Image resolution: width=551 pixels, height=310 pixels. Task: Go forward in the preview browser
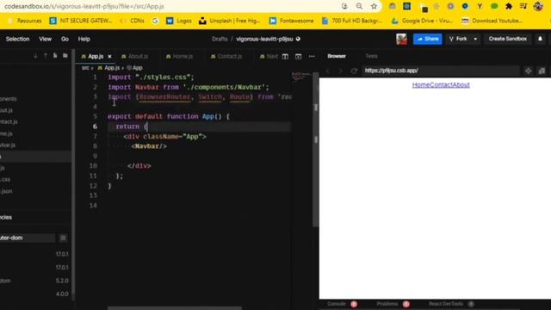pyautogui.click(x=340, y=71)
